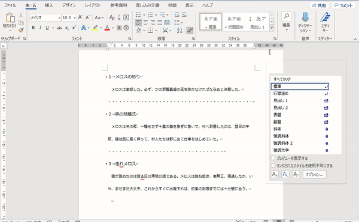Screen dimensions: 359x222
Task: Expand the bullet list dropdown arrow
Action: 144,15
